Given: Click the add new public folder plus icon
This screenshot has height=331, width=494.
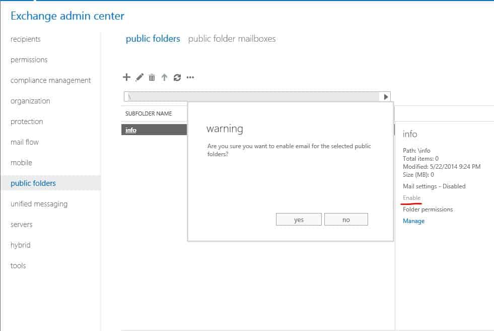Looking at the screenshot, I should pos(126,77).
